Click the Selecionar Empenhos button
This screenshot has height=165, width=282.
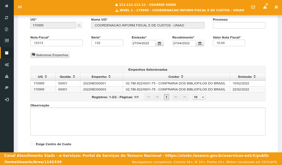[50, 55]
